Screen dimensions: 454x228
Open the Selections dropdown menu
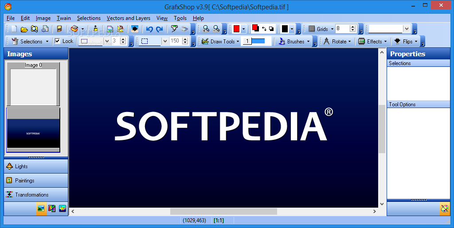30,41
